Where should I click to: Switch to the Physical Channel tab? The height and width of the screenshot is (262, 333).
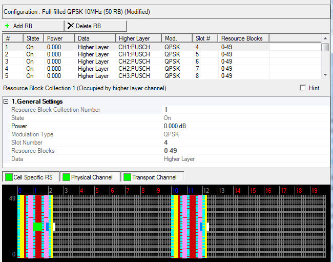click(91, 177)
